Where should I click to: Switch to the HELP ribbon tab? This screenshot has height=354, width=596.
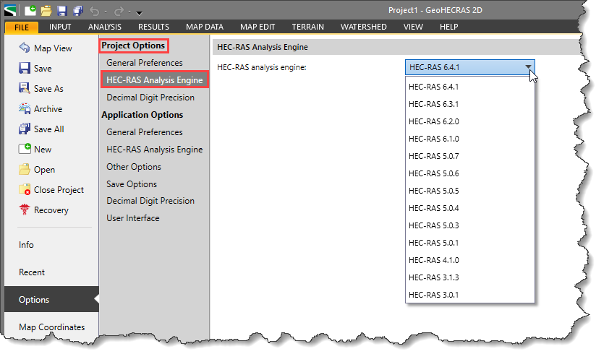(x=449, y=27)
